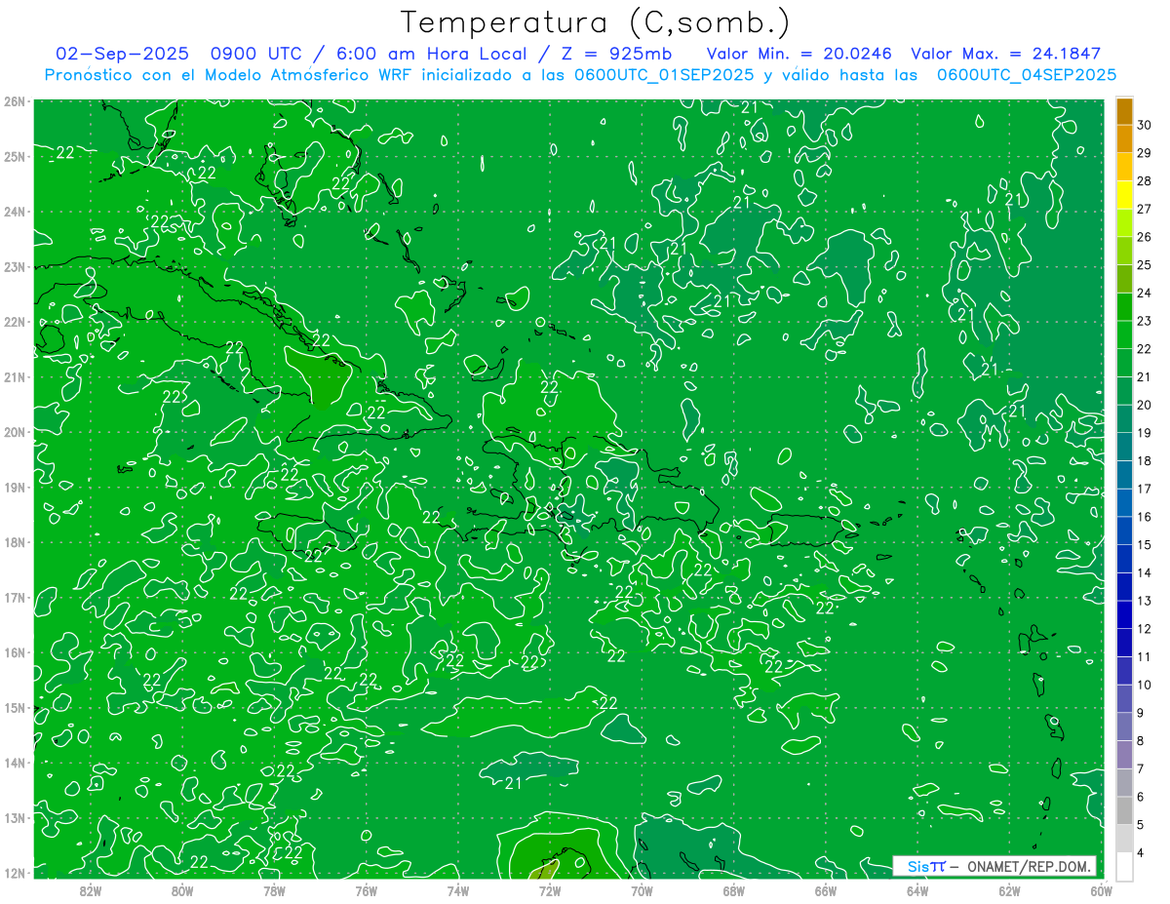Pick the yellow scale segment between 27 and 28
This screenshot has height=904, width=1170.
pyautogui.click(x=1124, y=195)
